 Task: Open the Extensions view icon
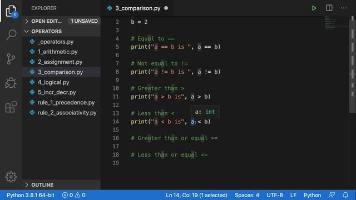coord(11,107)
